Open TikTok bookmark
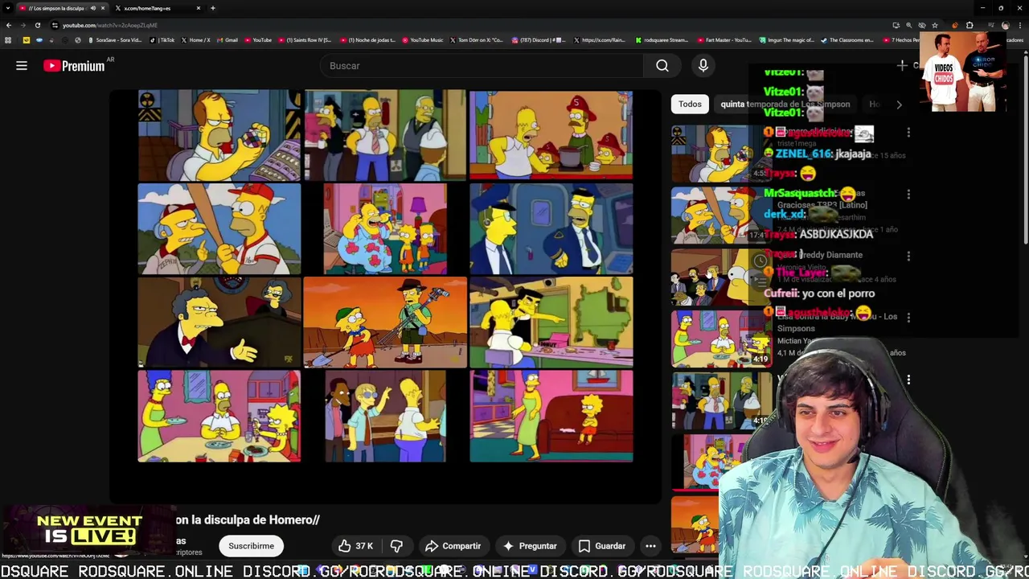 click(x=163, y=40)
